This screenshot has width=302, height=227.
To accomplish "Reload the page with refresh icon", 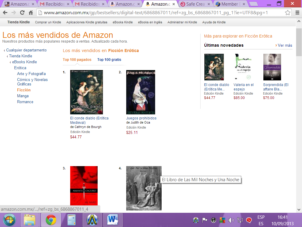I will tap(22, 13).
